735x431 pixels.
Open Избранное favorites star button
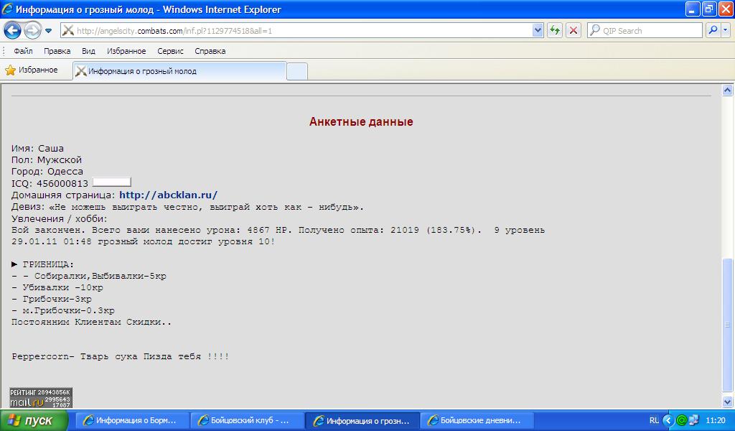click(32, 70)
